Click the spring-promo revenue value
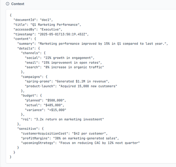The image size is (176, 167). pyautogui.click(x=81, y=81)
